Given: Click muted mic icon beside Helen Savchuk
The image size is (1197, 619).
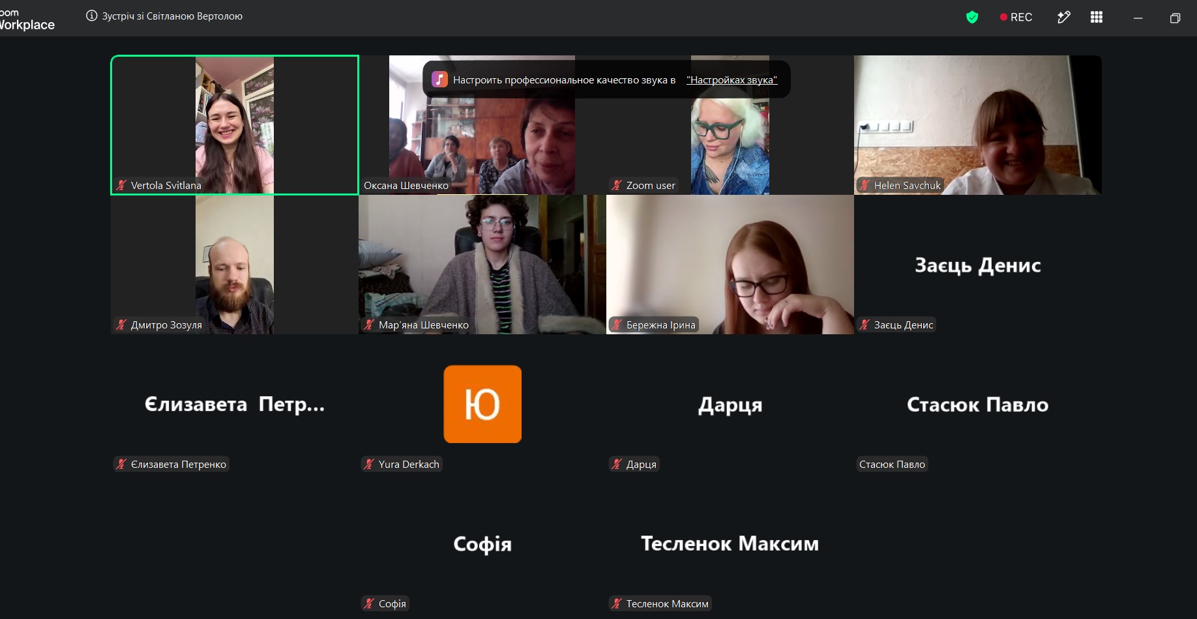Looking at the screenshot, I should click(864, 185).
